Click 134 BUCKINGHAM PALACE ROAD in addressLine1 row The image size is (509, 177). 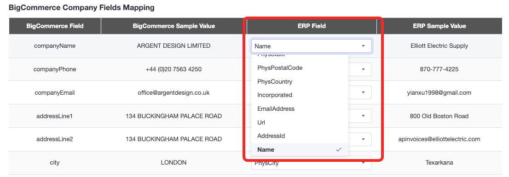point(174,116)
